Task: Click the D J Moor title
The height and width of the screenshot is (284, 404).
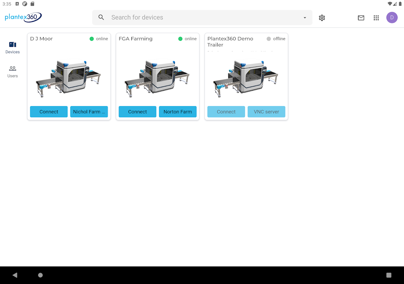Action: 42,39
